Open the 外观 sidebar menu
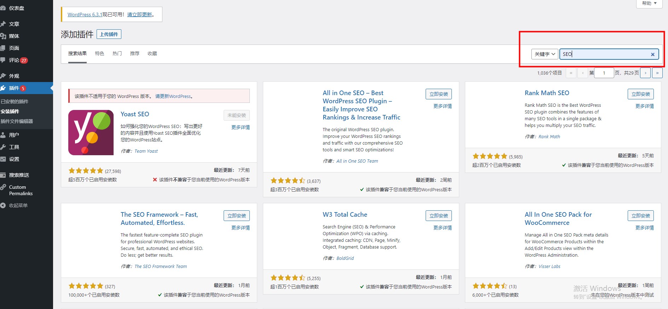 click(27, 76)
